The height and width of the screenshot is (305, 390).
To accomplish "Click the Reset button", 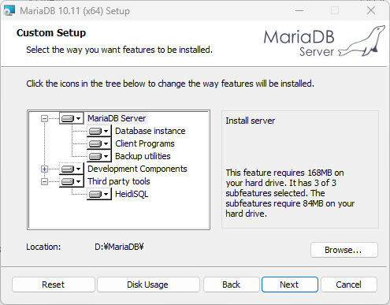I will point(54,285).
